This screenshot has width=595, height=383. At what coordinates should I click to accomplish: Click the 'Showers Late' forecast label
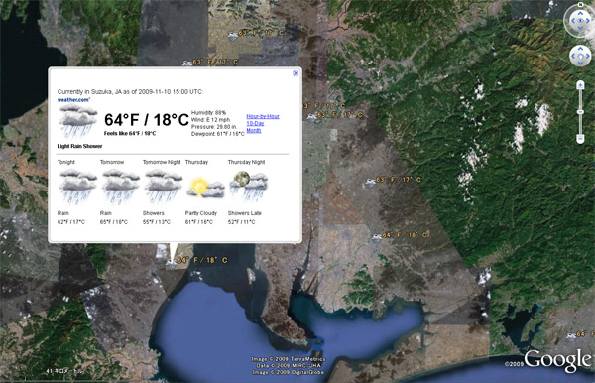click(244, 213)
